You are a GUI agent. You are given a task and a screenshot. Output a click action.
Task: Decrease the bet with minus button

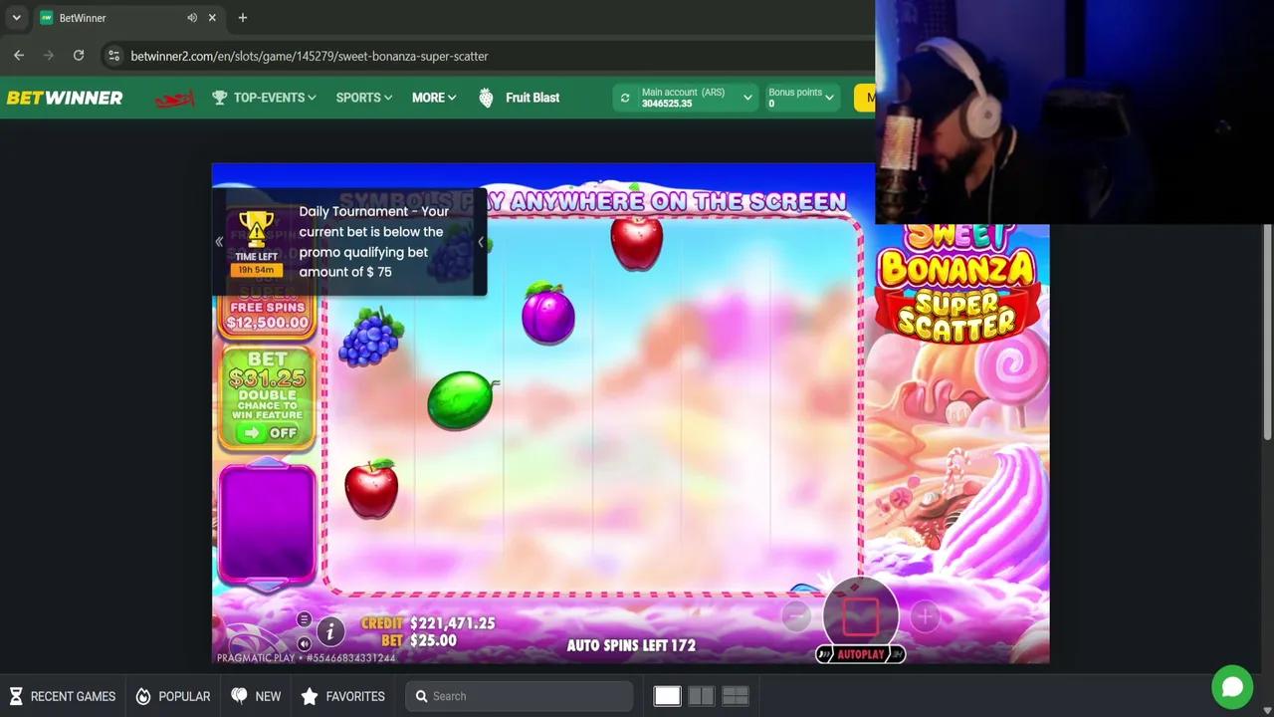796,616
